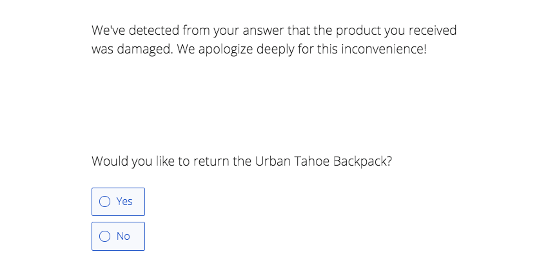The width and height of the screenshot is (548, 274).
Task: Click the word 'return' in the question
Action: pyautogui.click(x=211, y=161)
